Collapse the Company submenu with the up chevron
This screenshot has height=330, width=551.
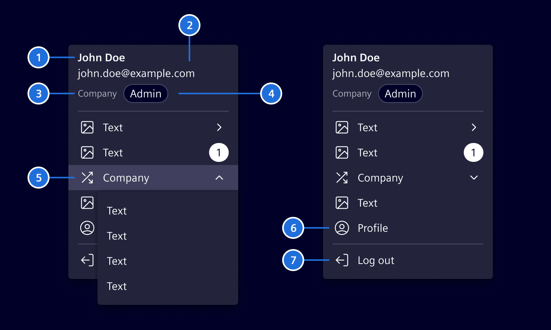click(x=219, y=178)
